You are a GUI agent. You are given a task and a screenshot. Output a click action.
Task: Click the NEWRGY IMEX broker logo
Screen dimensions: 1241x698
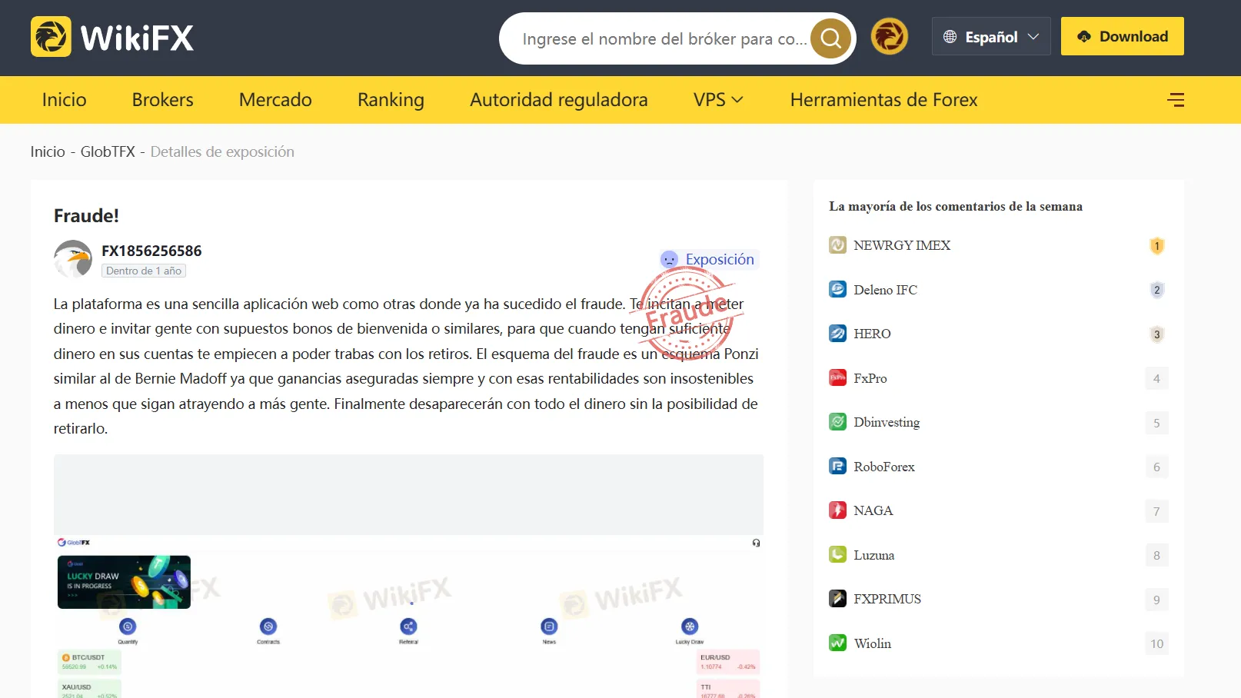[837, 245]
